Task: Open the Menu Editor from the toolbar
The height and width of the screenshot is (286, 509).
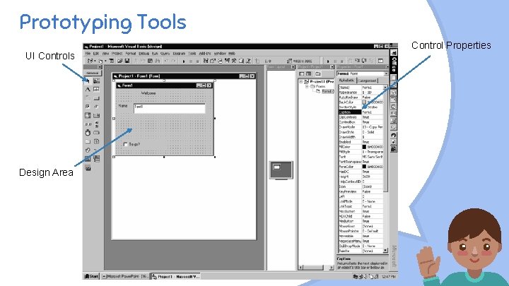Action: (112, 61)
